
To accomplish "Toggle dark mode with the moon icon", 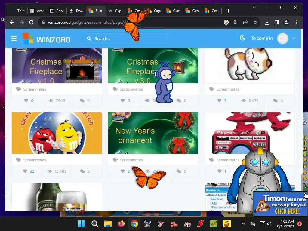I will 242,38.
